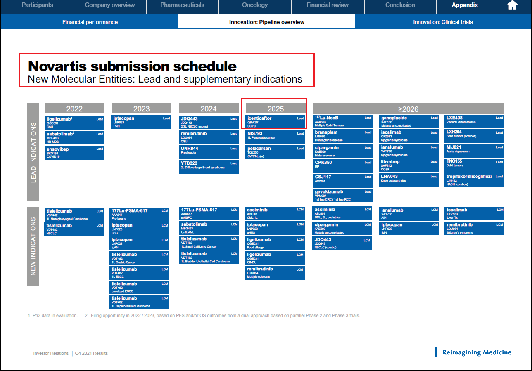Select the Appendix tab
Image resolution: width=532 pixels, height=371 pixels.
[465, 5]
